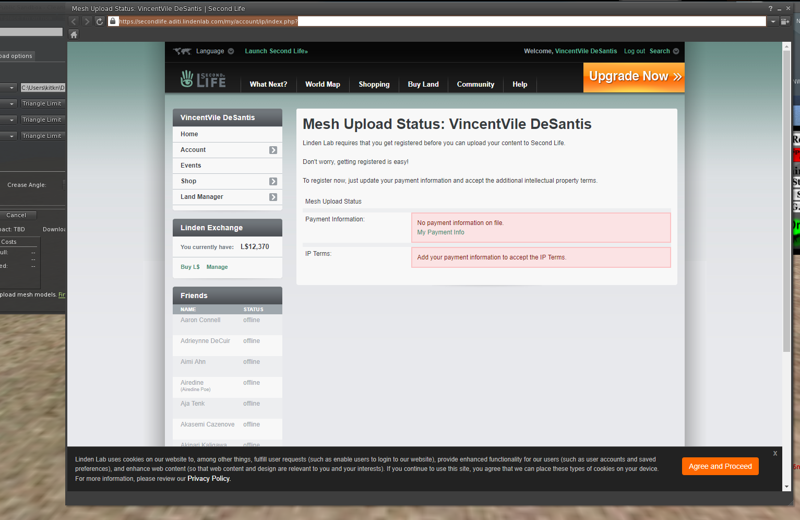Image resolution: width=800 pixels, height=520 pixels.
Task: Click the browser home icon
Action: (x=74, y=34)
